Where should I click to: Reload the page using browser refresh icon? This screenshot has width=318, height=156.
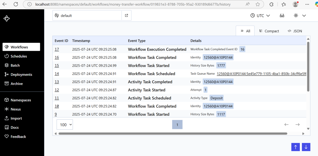pos(16,4)
